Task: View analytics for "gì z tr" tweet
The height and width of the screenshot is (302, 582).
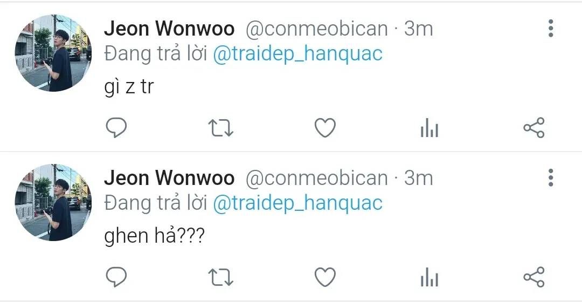Action: (429, 128)
